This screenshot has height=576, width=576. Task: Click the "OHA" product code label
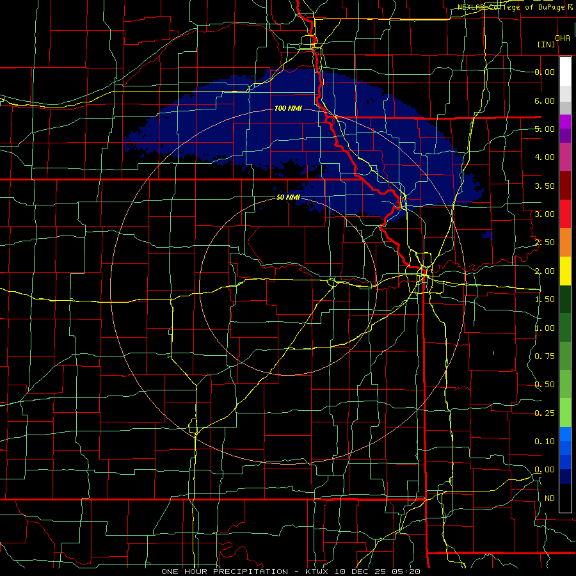[x=563, y=38]
